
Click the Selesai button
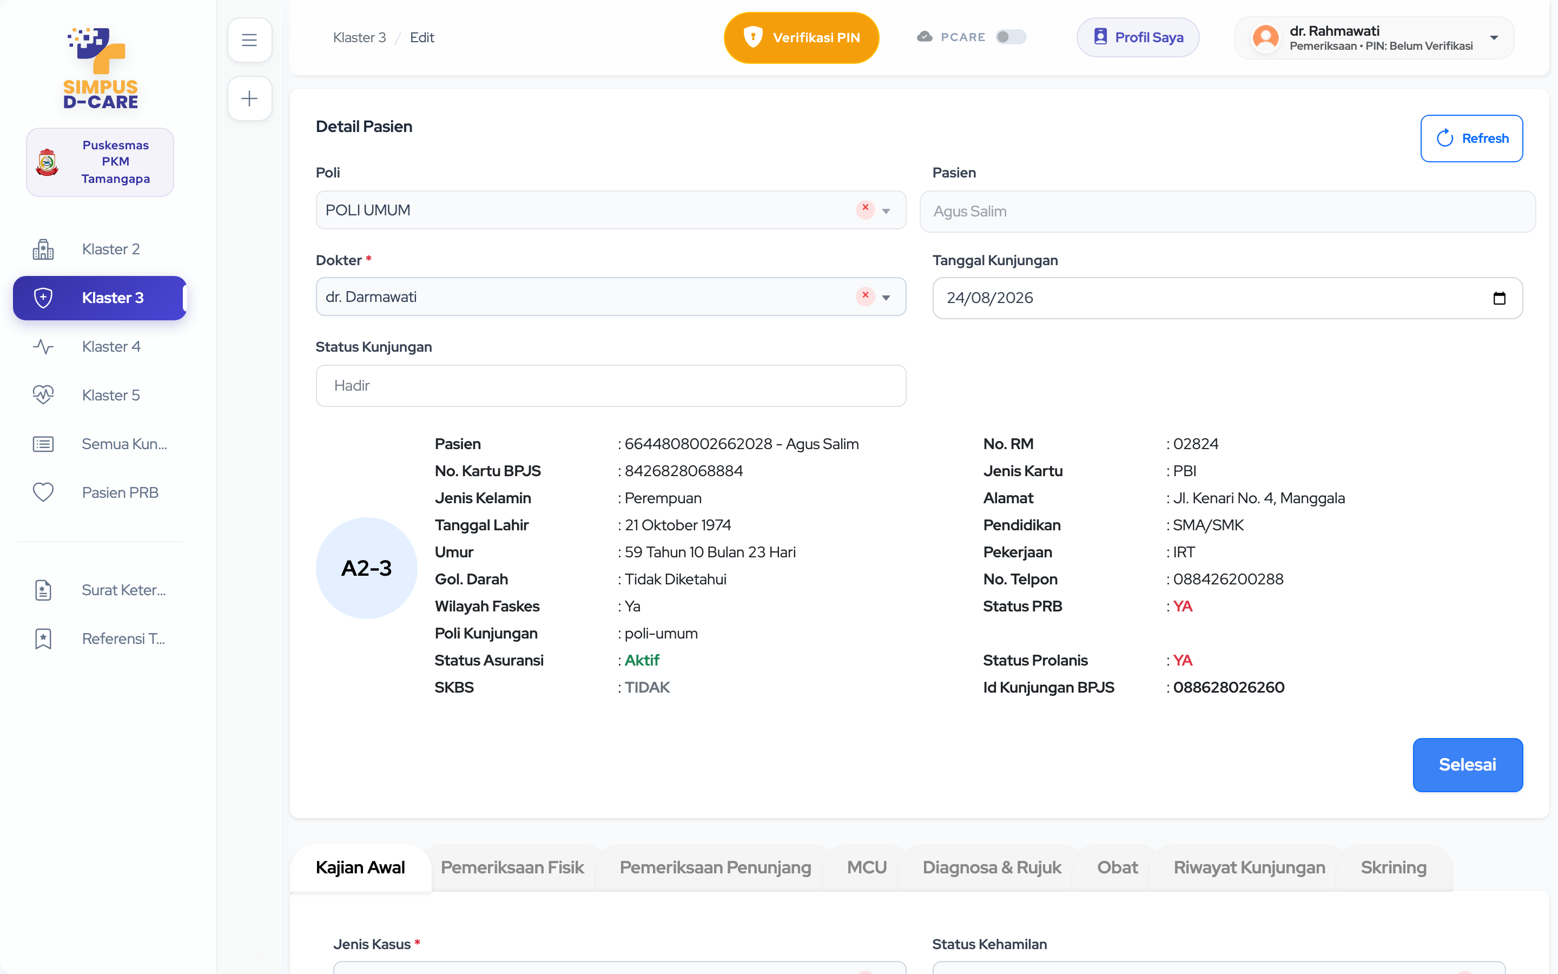click(x=1467, y=765)
